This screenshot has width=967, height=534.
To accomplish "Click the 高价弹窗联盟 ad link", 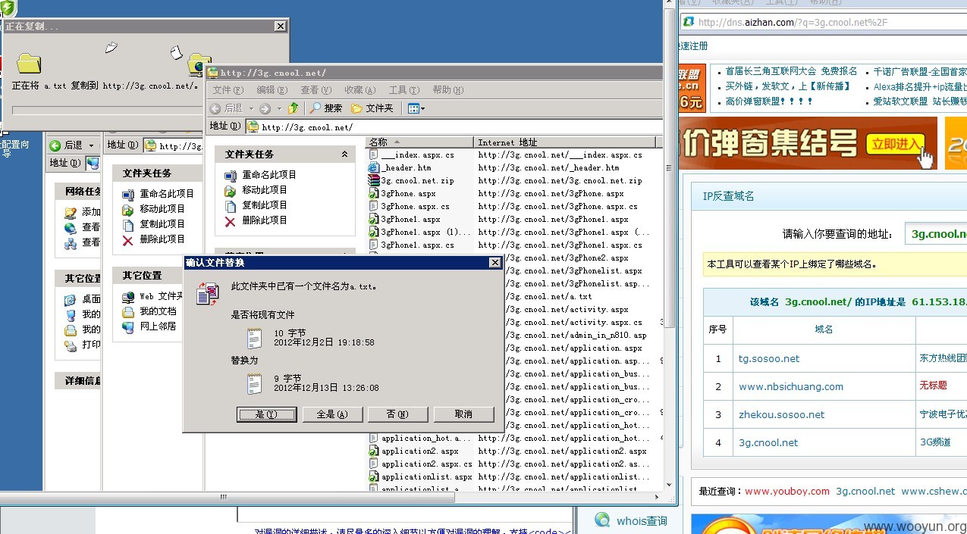I will [x=769, y=101].
